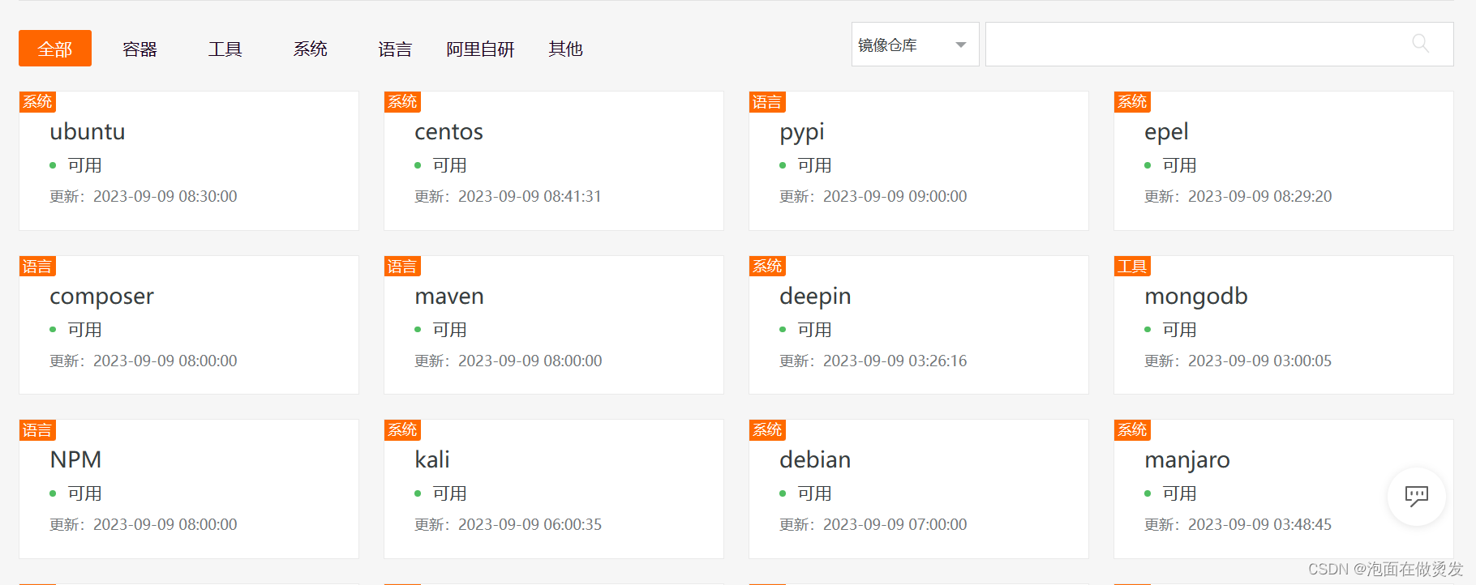The height and width of the screenshot is (585, 1476).
Task: Click the 系统 tag on ubuntu card
Action: pyautogui.click(x=37, y=102)
